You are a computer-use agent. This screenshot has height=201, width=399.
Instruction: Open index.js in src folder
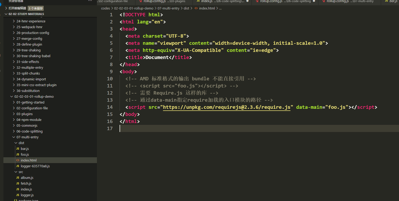pyautogui.click(x=26, y=189)
